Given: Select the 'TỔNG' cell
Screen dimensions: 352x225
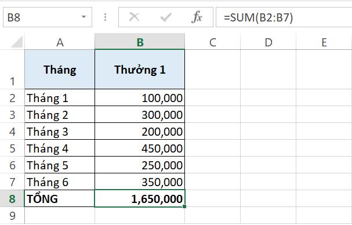Looking at the screenshot, I should point(60,198).
